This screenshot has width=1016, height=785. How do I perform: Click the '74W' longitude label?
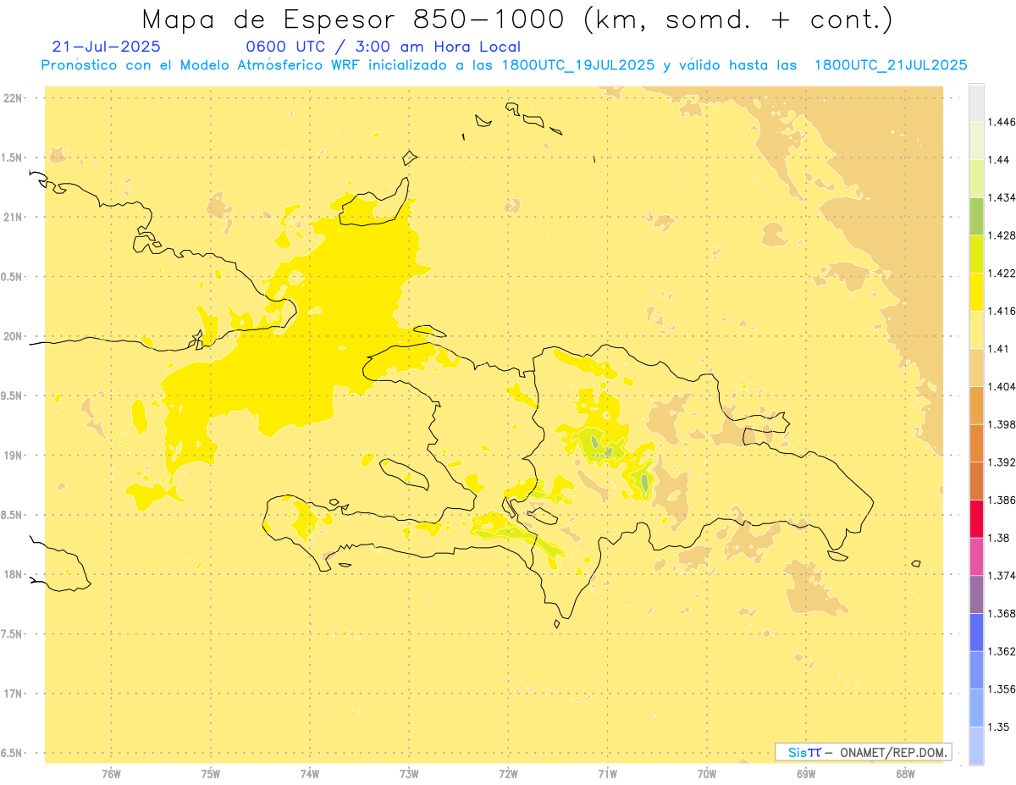point(310,773)
